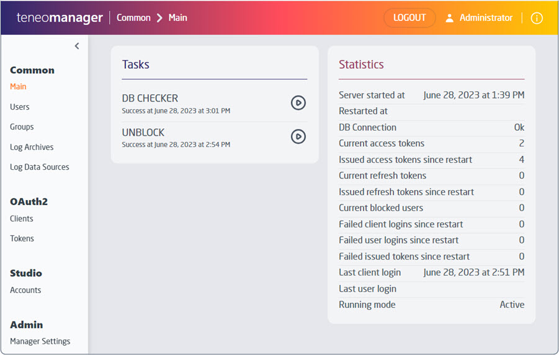
Task: Click the 'Restarted at' row
Action: [432, 111]
